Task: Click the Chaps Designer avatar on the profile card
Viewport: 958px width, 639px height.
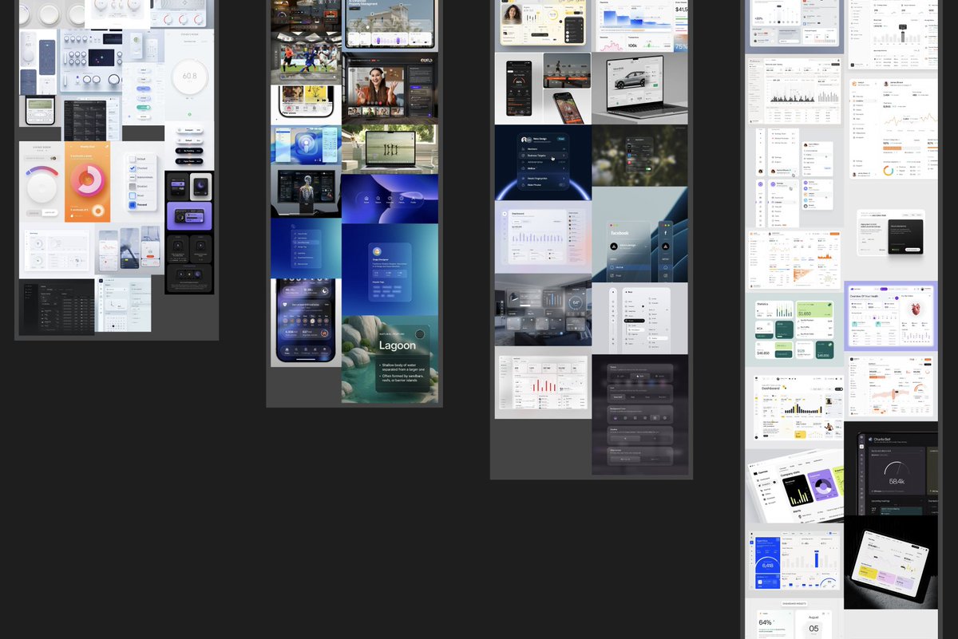Action: click(x=377, y=251)
